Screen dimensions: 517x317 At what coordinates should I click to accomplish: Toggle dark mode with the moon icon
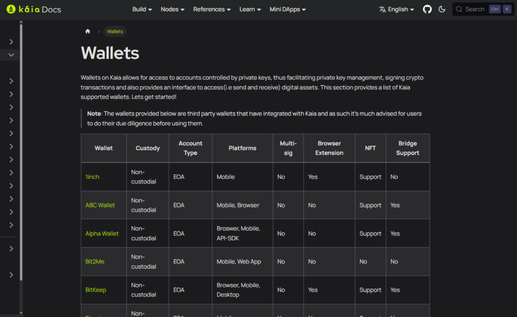[442, 9]
